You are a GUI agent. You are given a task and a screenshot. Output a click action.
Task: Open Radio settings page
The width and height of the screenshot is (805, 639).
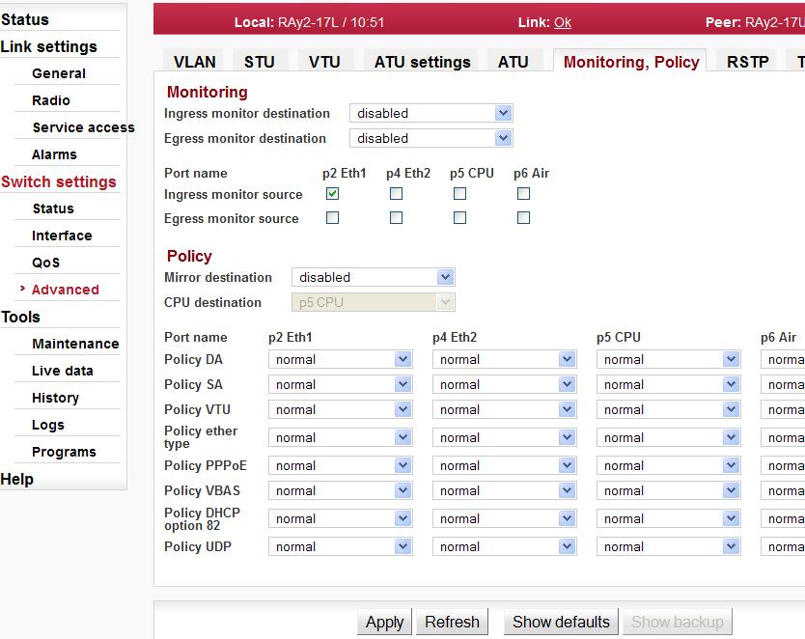(51, 100)
